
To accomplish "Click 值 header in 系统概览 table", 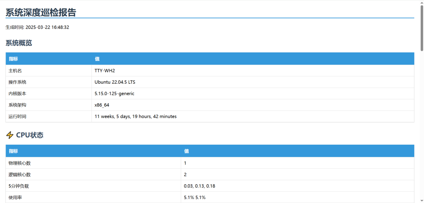I will 97,59.
